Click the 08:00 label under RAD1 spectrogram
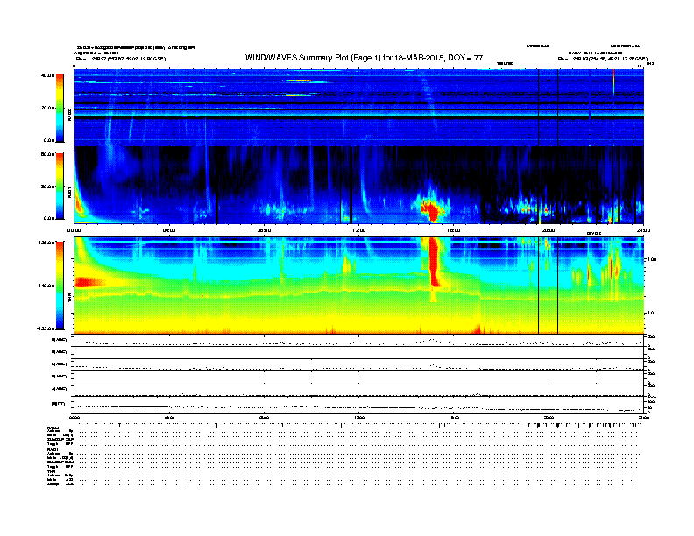Image resolution: width=694 pixels, height=536 pixels. pyautogui.click(x=264, y=230)
